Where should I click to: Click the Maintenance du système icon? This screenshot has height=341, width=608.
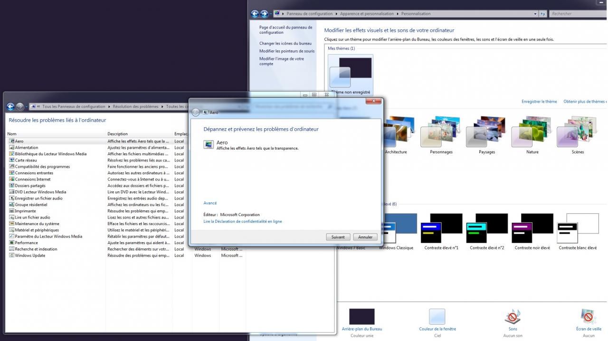[11, 224]
